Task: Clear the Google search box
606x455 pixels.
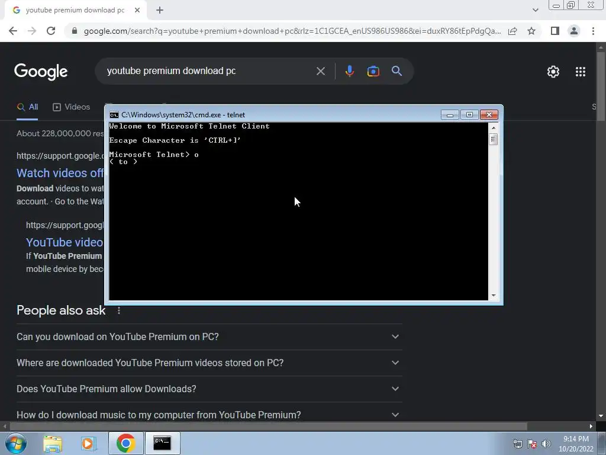Action: (x=320, y=71)
